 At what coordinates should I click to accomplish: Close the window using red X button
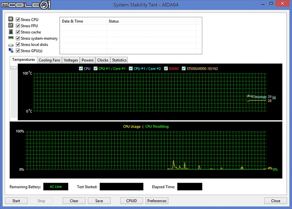(x=282, y=4)
